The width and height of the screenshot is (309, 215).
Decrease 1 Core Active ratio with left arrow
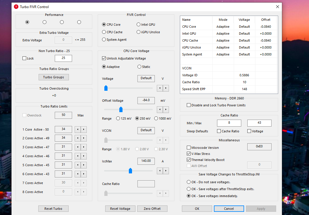[x=78, y=129]
